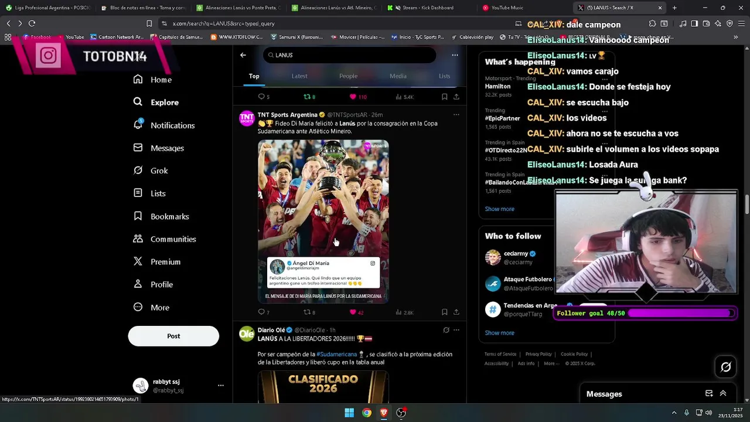750x422 pixels.
Task: Open the More menu in X sidebar
Action: [152, 307]
